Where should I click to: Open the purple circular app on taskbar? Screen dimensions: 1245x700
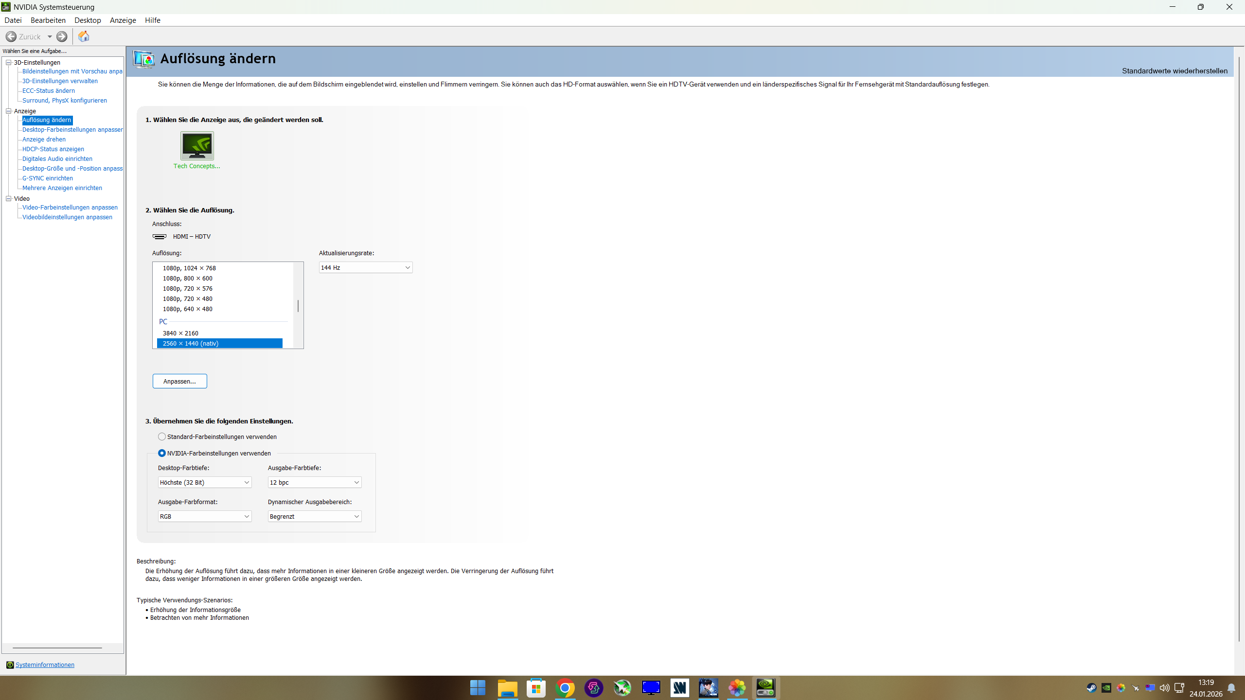(593, 688)
